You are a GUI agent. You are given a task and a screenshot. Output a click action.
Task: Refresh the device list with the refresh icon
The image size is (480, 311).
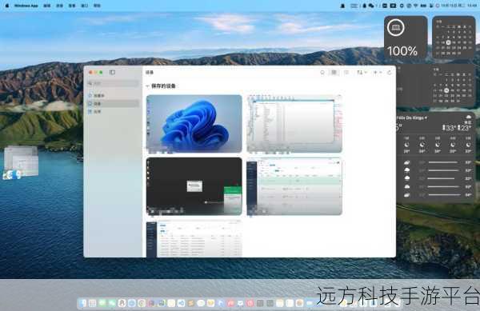click(x=390, y=73)
